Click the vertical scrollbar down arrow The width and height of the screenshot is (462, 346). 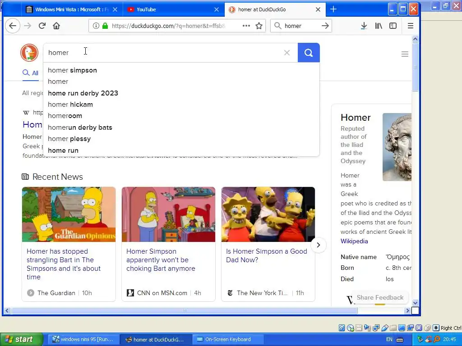coord(415,303)
